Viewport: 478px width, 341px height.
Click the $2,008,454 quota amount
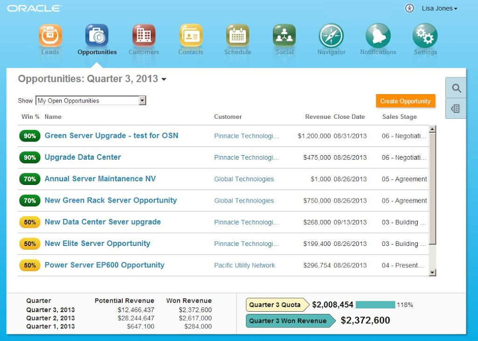pyautogui.click(x=332, y=305)
